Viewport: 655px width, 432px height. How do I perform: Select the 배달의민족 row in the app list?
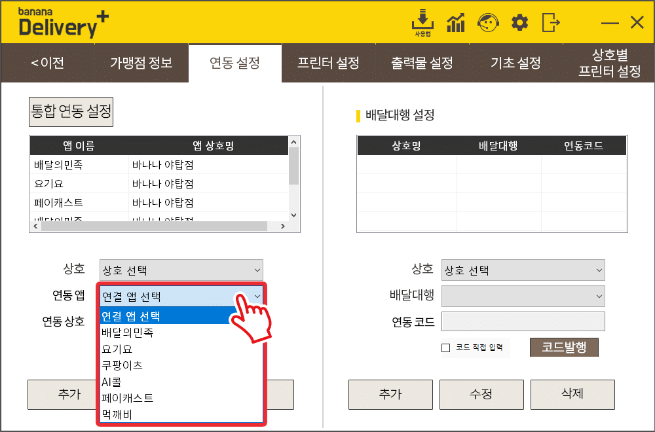coord(159,164)
